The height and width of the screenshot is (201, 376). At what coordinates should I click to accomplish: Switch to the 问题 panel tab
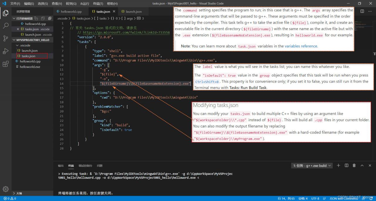click(100, 166)
